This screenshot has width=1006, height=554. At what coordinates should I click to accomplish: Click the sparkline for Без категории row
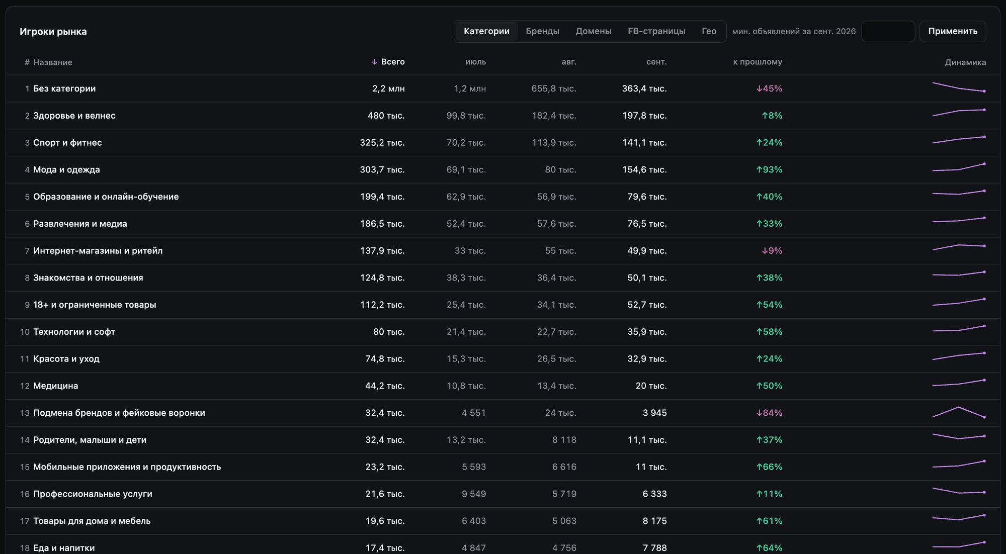pyautogui.click(x=959, y=87)
